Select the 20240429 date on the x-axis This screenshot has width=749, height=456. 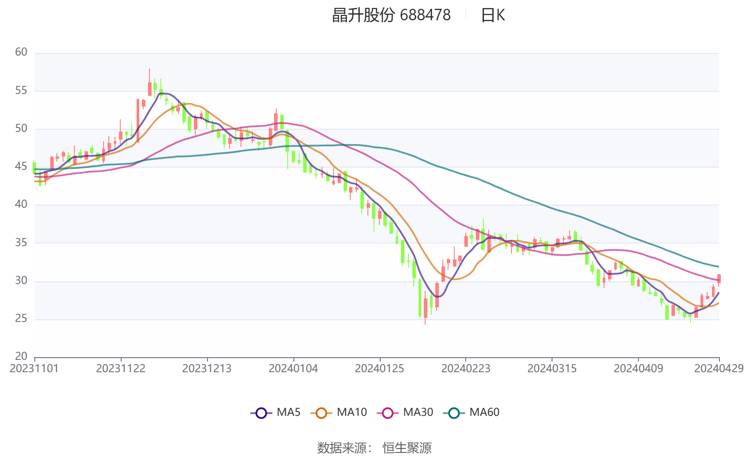click(719, 369)
